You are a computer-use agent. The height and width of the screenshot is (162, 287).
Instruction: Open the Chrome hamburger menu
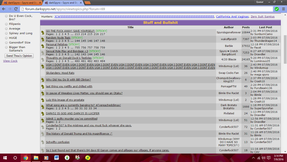[283, 9]
